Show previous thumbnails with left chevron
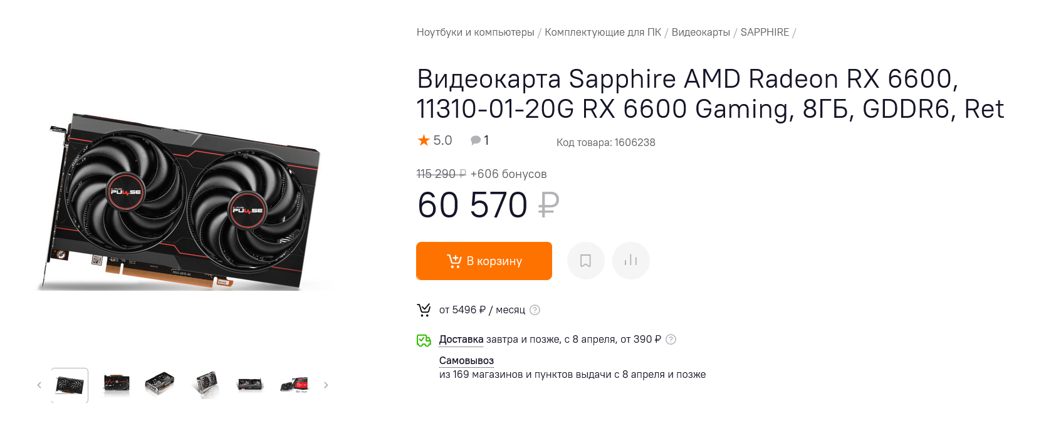Viewport: 1061px width, 438px height. click(39, 385)
